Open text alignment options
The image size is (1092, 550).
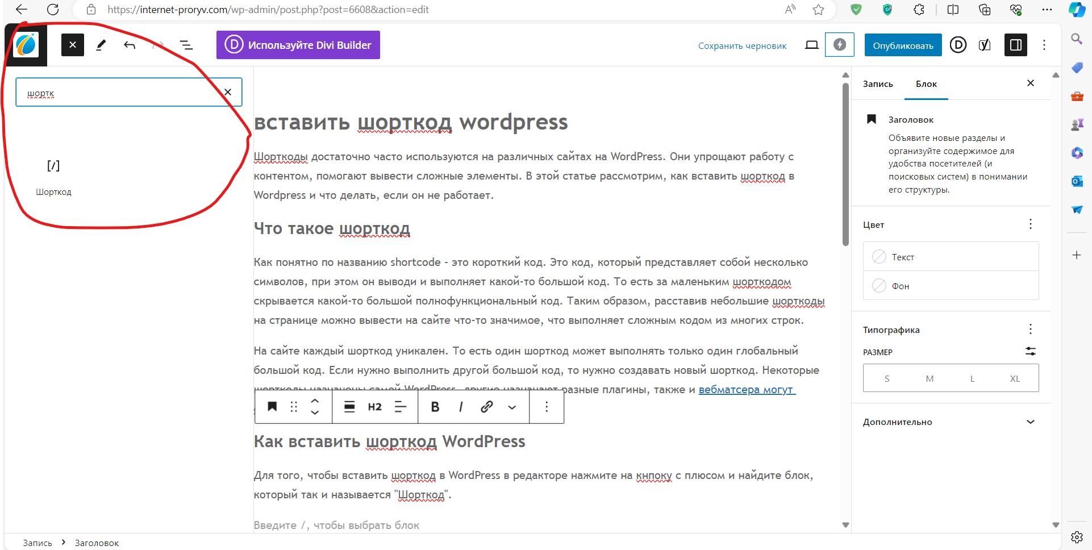(401, 407)
